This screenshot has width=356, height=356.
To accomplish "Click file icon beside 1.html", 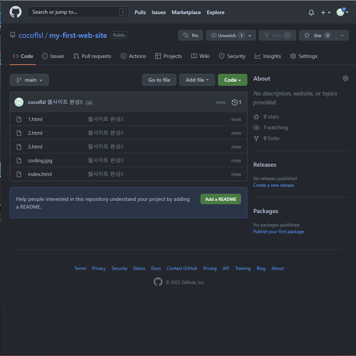I will (19, 119).
